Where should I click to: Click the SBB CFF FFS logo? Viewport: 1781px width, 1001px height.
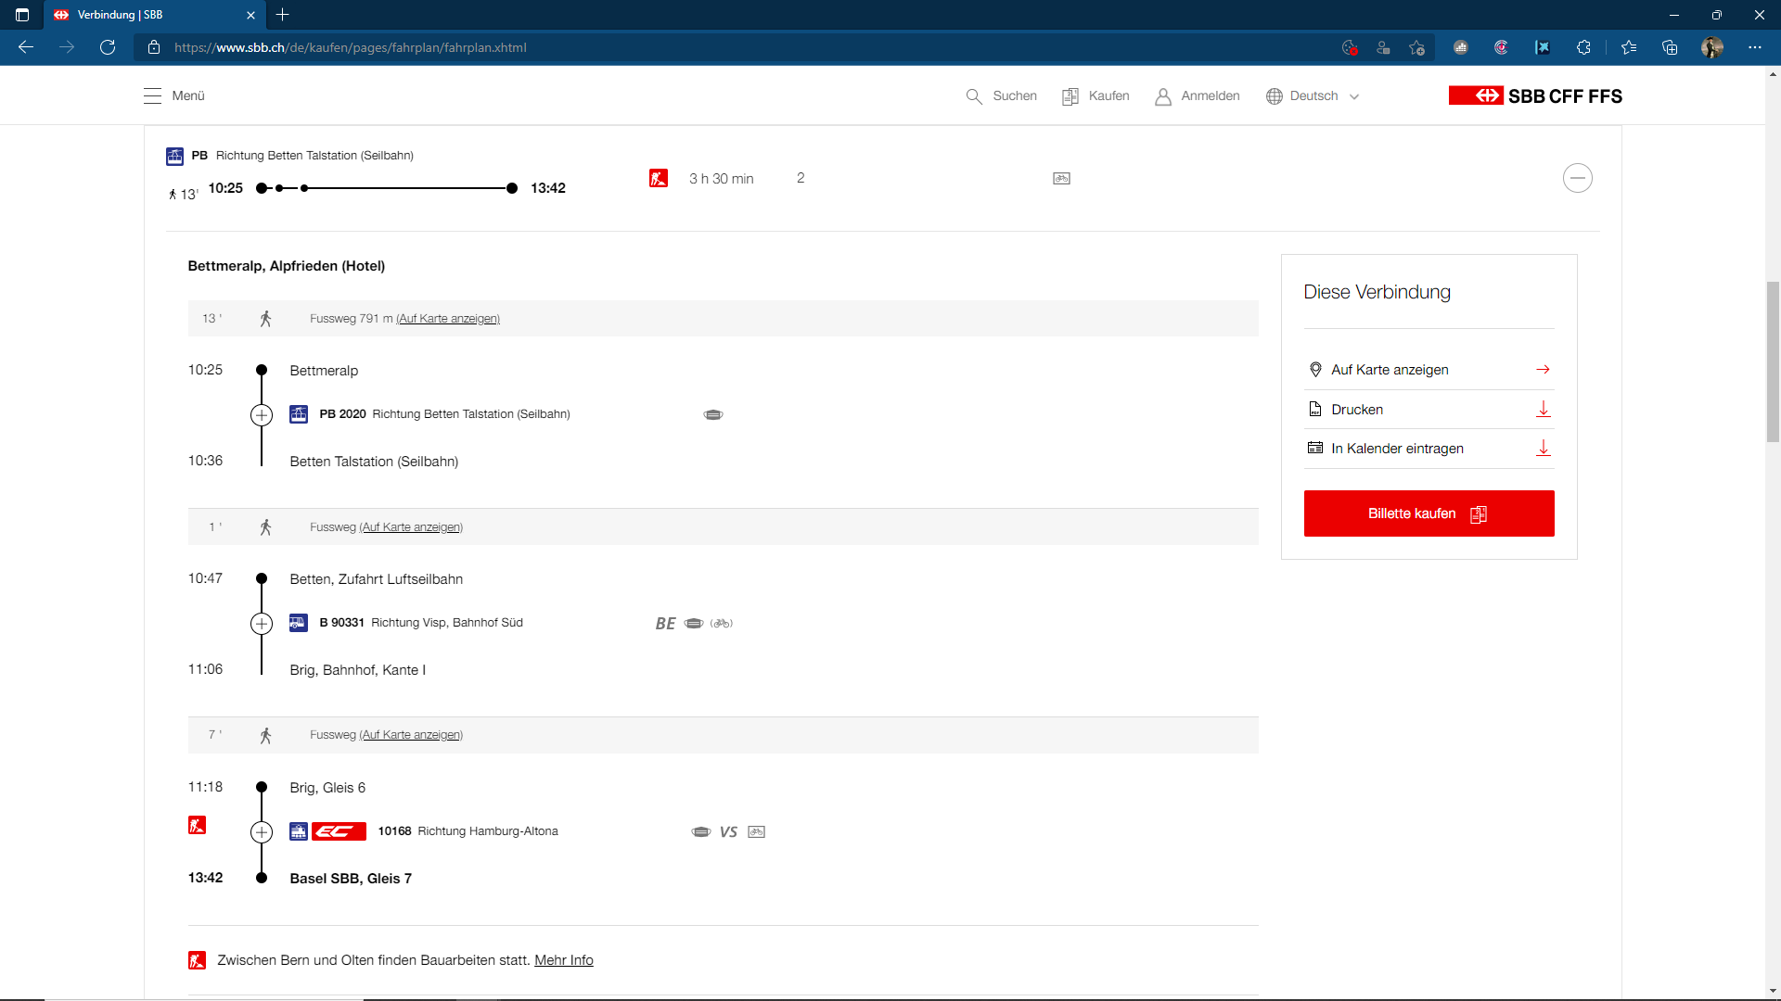point(1535,95)
